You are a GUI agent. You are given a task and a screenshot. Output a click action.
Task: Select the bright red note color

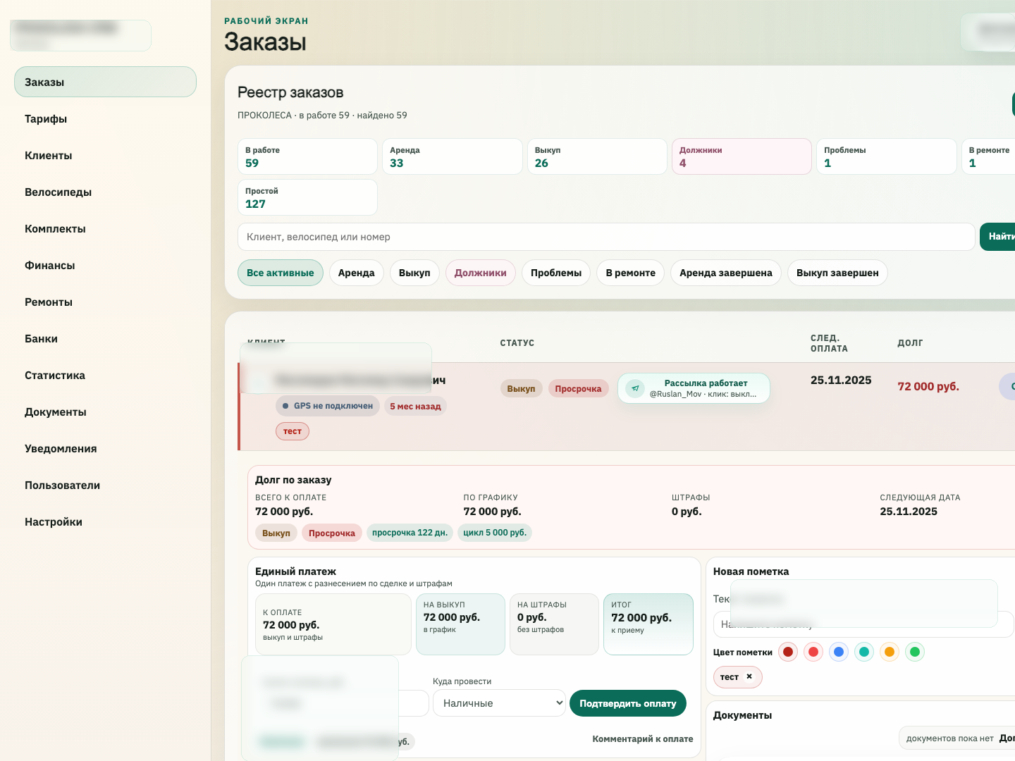coord(813,652)
